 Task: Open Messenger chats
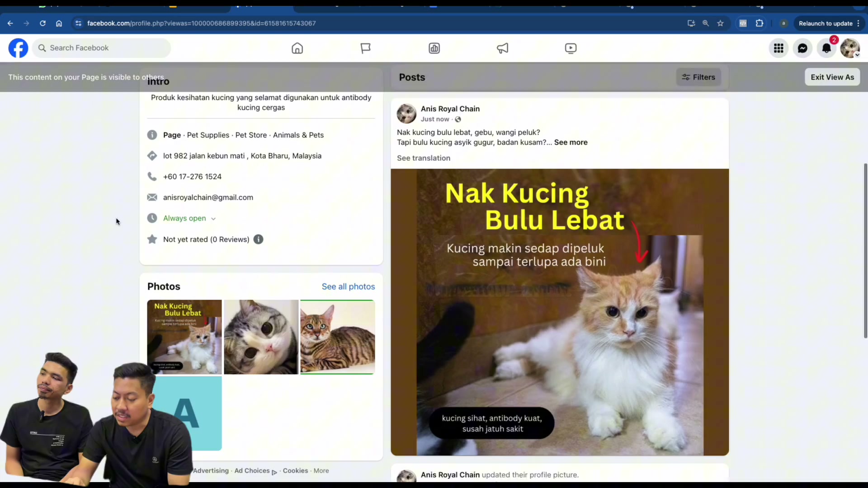coord(802,48)
